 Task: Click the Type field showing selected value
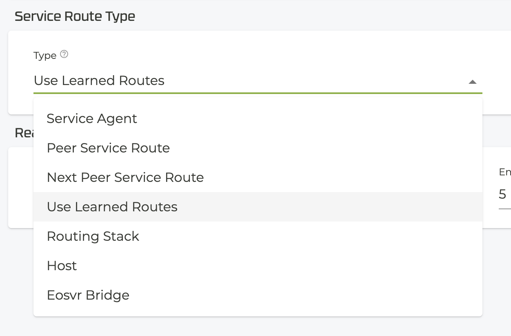click(245, 81)
